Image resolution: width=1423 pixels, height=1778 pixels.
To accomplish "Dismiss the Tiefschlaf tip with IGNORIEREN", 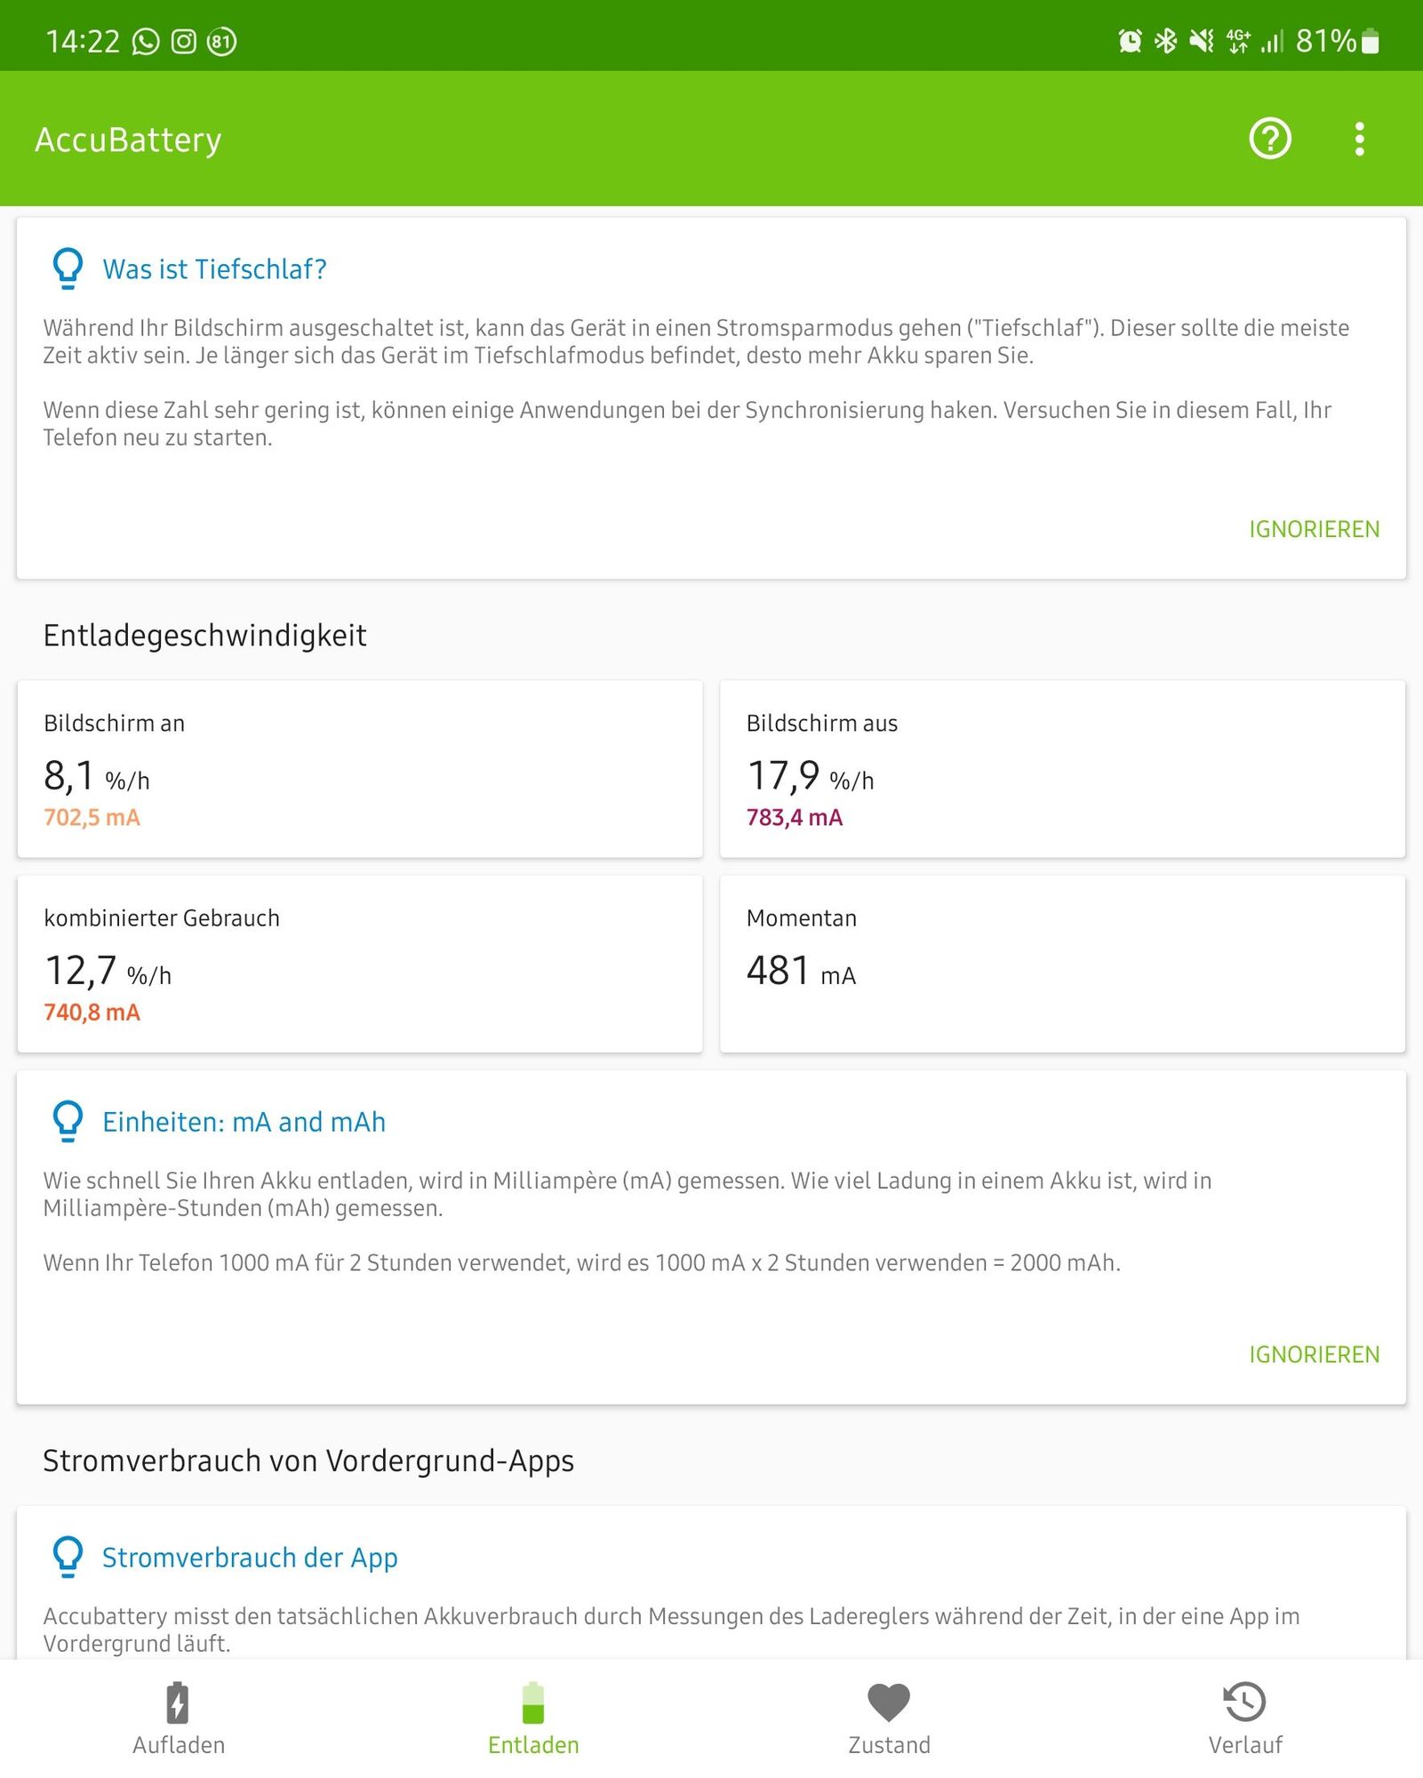I will (1314, 529).
